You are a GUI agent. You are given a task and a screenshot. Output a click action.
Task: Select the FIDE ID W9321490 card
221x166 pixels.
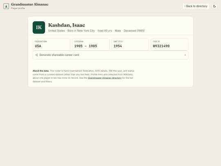point(169,44)
